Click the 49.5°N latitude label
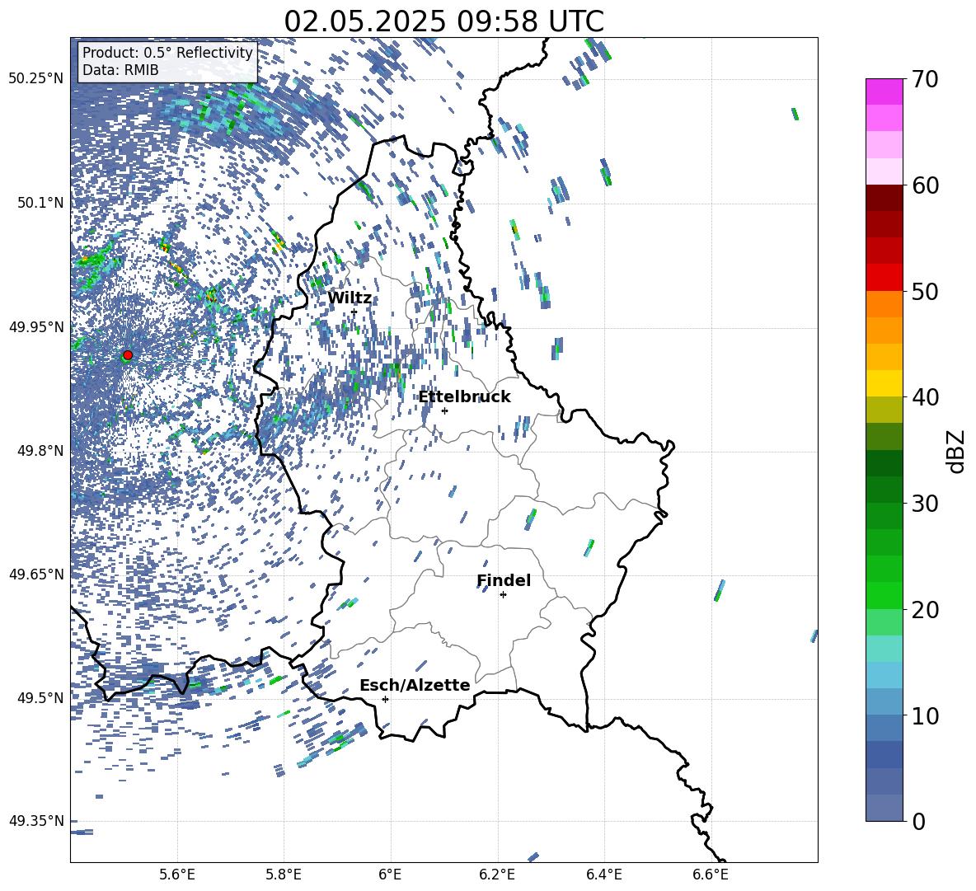 40,697
